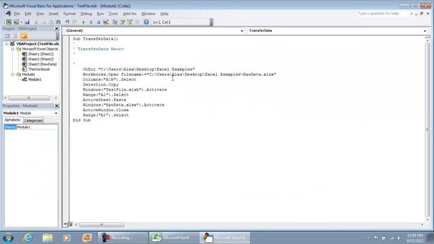Image resolution: width=434 pixels, height=244 pixels.
Task: Open the Add-Ins menu
Action: [130, 14]
